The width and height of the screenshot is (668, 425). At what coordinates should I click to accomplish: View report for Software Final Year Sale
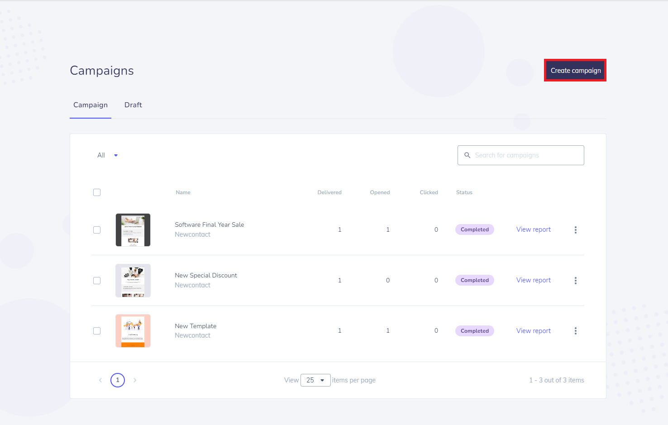coord(534,229)
